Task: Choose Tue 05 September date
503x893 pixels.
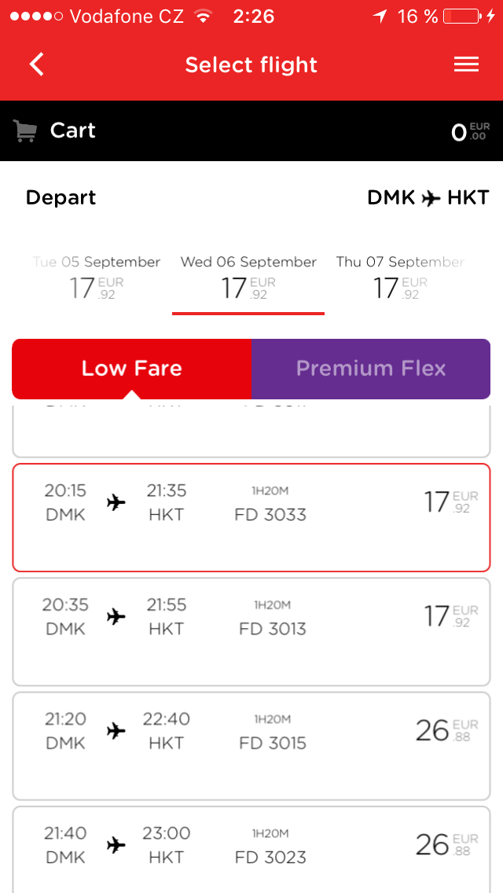Action: pyautogui.click(x=96, y=278)
